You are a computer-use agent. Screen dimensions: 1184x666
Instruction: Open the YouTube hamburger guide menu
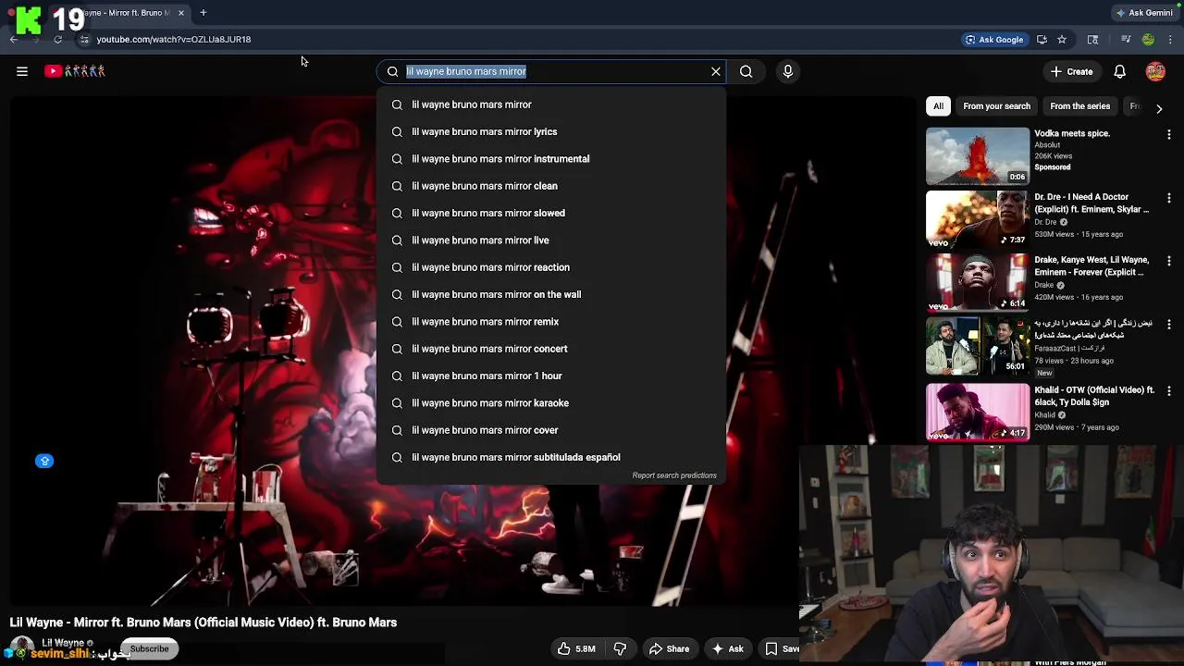pyautogui.click(x=22, y=71)
